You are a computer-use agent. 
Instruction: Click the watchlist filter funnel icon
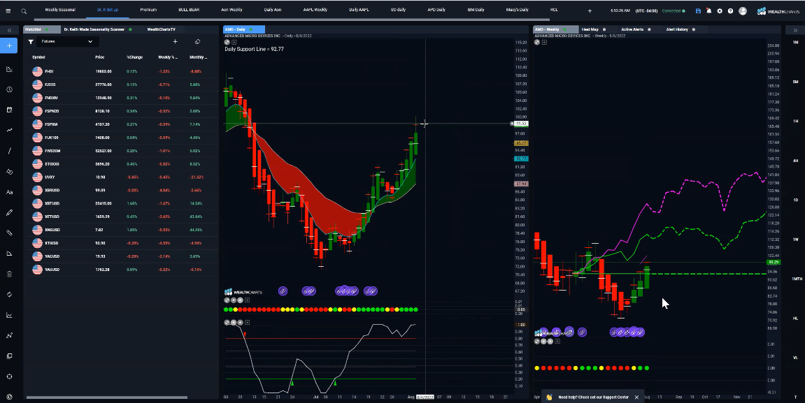click(31, 41)
